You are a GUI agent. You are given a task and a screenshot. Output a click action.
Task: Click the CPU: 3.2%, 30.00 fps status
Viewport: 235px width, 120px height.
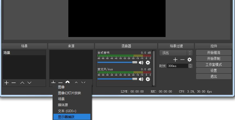pyautogui.click(x=195, y=91)
